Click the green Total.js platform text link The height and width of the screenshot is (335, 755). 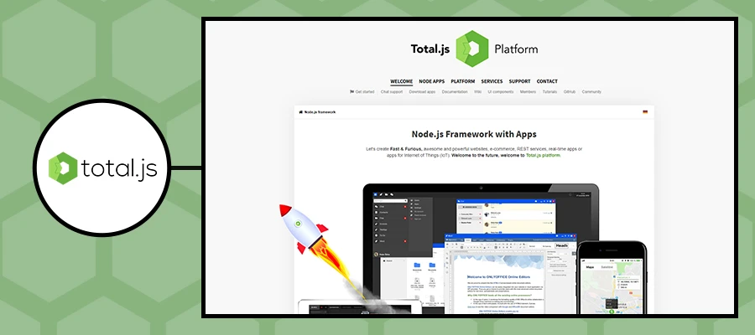pyautogui.click(x=543, y=155)
